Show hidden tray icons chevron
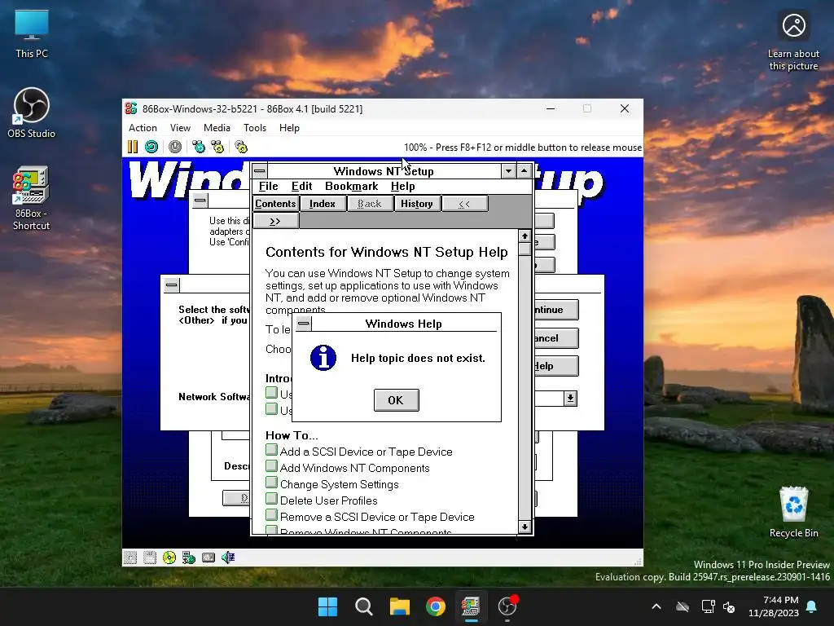The height and width of the screenshot is (626, 834). [656, 606]
